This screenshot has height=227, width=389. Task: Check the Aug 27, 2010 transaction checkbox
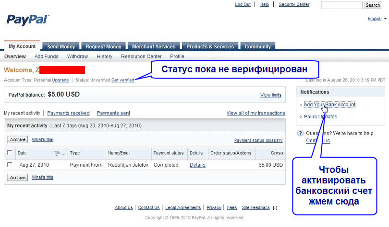10,164
